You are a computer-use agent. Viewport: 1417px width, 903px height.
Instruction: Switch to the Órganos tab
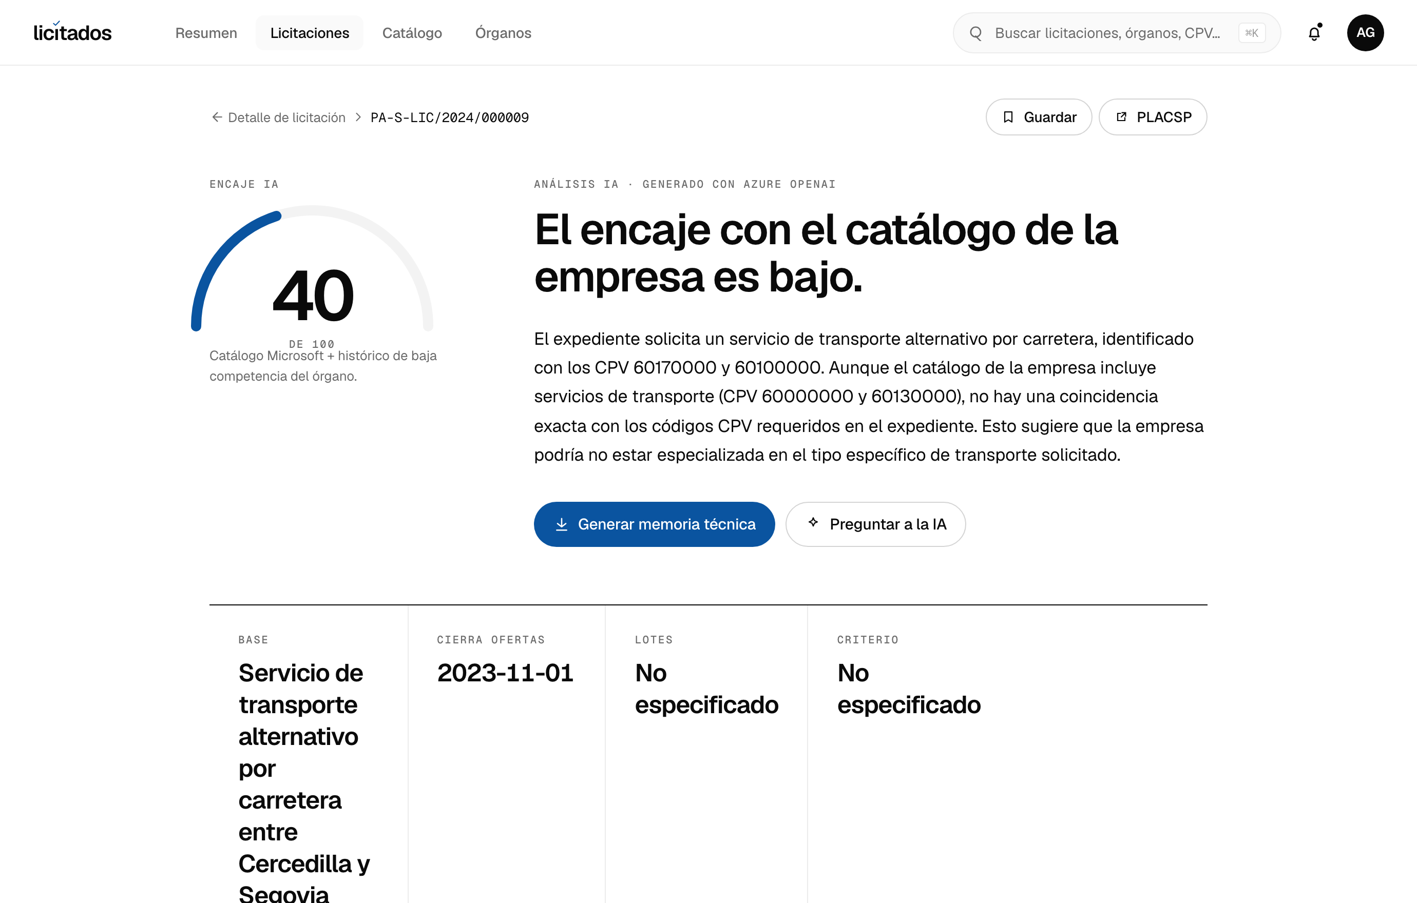(503, 33)
